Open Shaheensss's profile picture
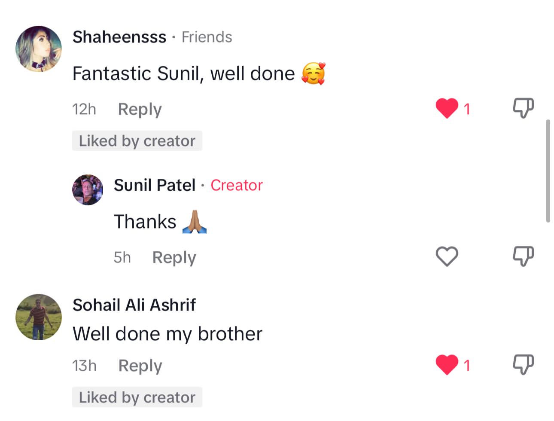The image size is (554, 421). click(39, 49)
